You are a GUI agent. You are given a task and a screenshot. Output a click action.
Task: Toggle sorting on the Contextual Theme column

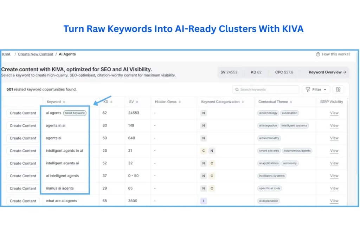click(290, 101)
